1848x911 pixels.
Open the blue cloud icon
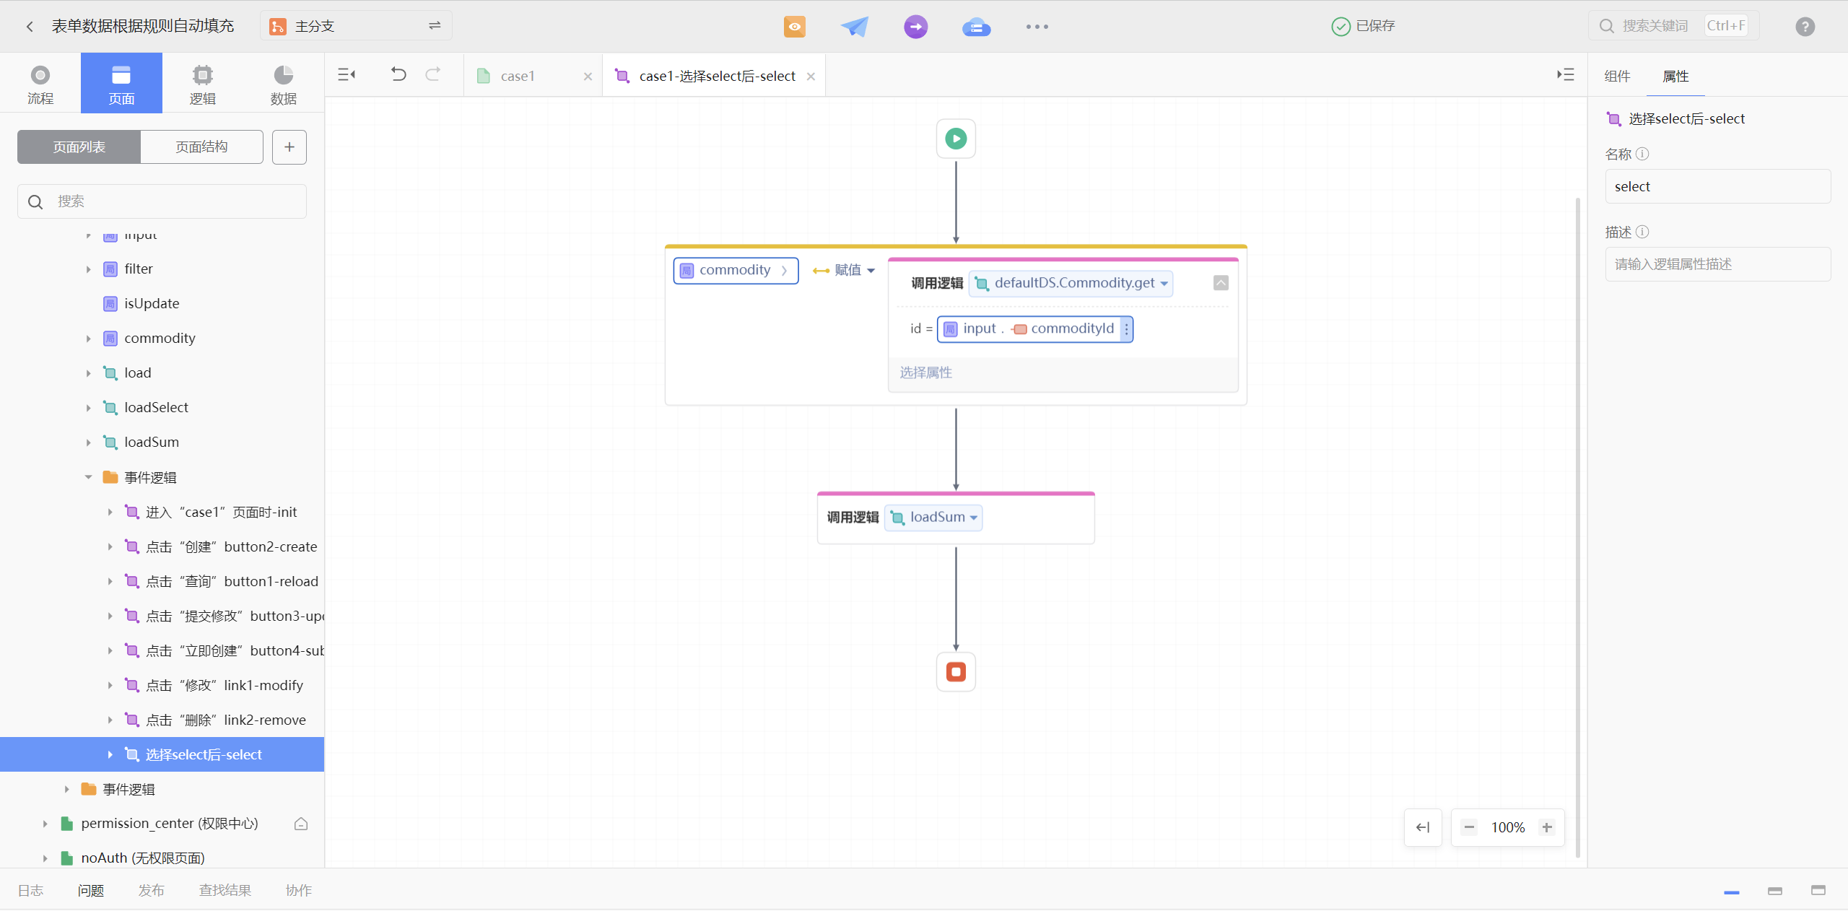(976, 27)
